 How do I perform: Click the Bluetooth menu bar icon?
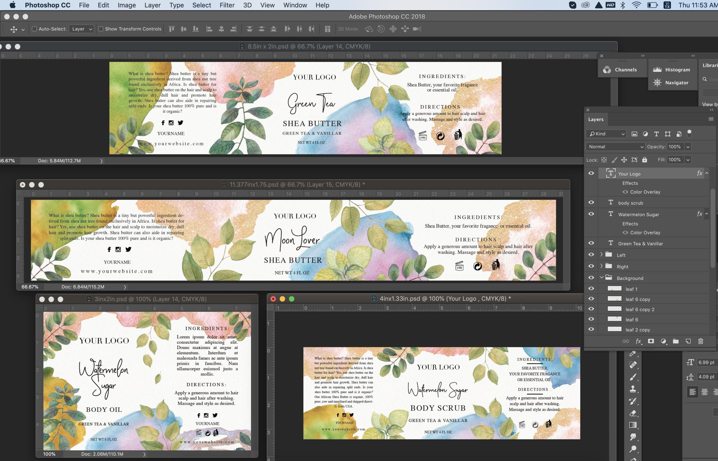(623, 5)
